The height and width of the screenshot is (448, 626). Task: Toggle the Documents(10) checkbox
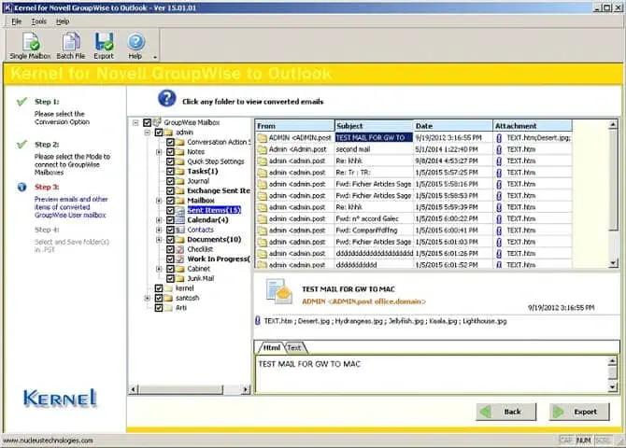click(x=170, y=239)
